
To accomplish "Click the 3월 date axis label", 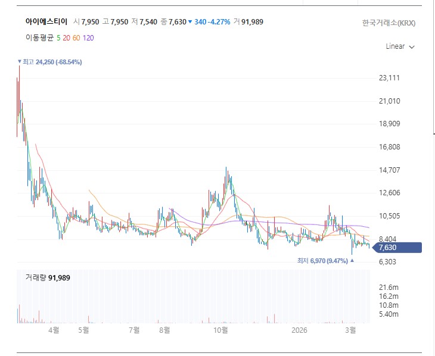I will 350,330.
